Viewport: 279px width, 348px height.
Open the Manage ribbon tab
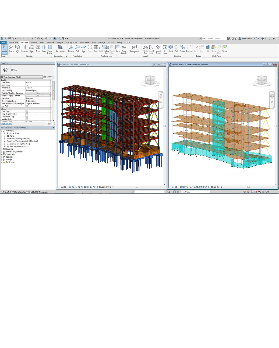[102, 42]
